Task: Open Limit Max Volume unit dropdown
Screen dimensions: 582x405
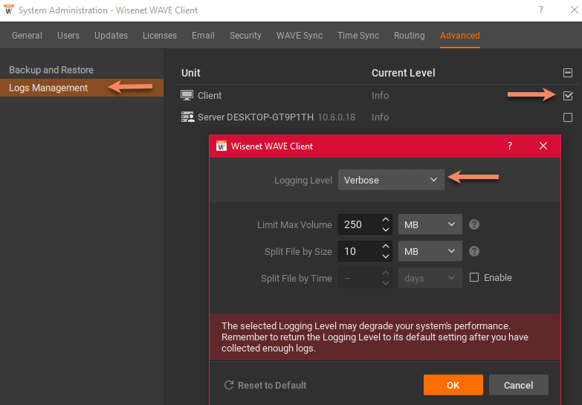Action: (430, 224)
